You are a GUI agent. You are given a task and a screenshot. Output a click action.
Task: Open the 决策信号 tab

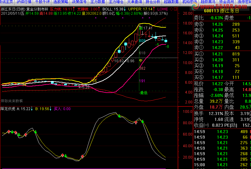79,2
